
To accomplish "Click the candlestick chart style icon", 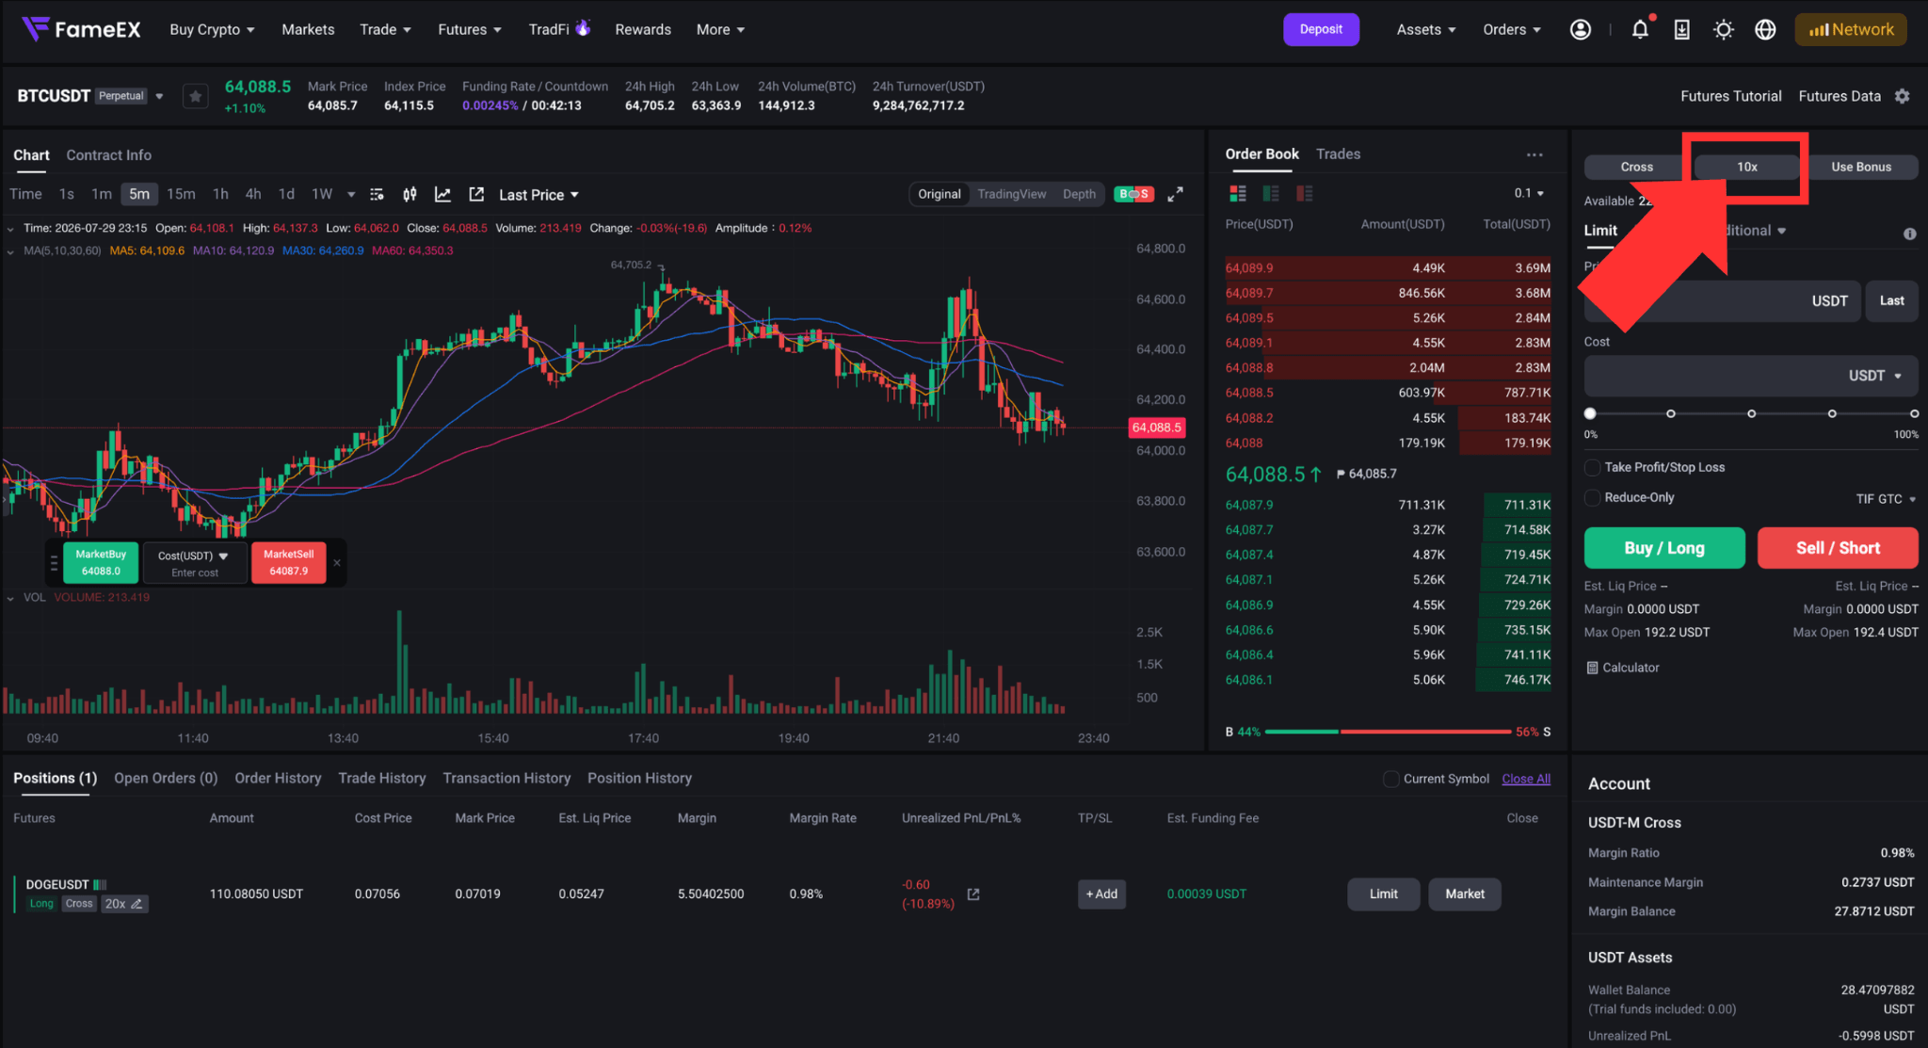I will pos(410,194).
